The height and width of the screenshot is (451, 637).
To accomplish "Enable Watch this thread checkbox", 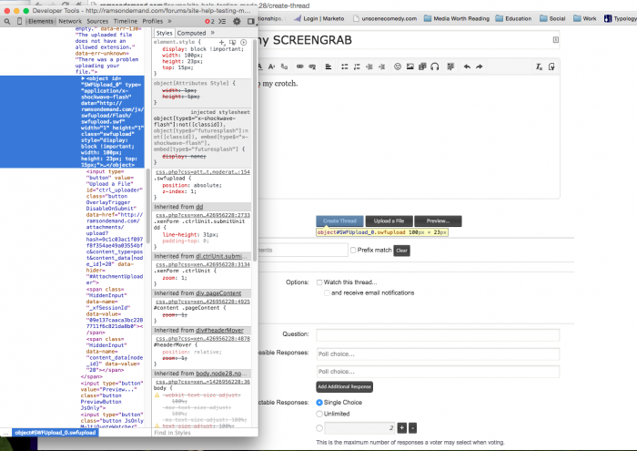I will [x=319, y=282].
